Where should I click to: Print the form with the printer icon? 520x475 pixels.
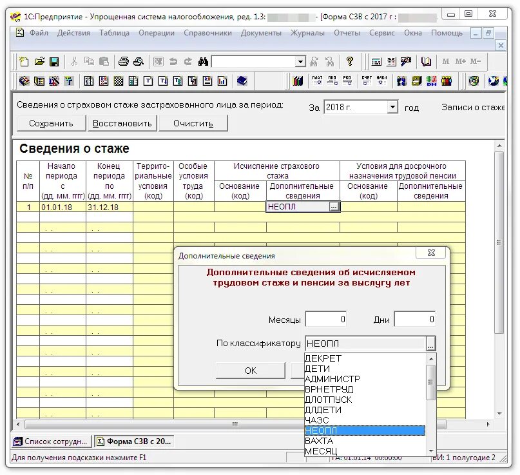(123, 62)
